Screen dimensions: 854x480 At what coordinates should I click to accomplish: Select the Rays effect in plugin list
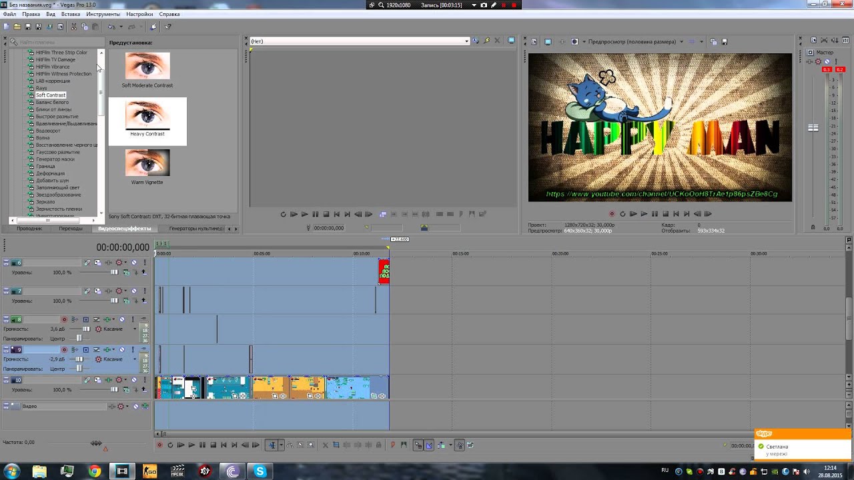coord(41,88)
